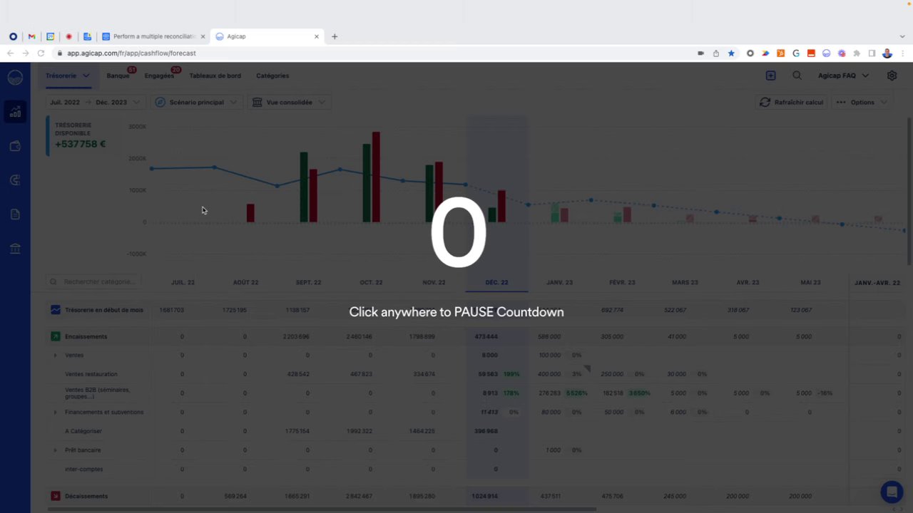Click the vertical scrollbar at right edge
Image resolution: width=913 pixels, height=513 pixels.
909,192
